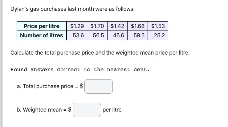Click the Weighted mean input box

pyautogui.click(x=87, y=110)
